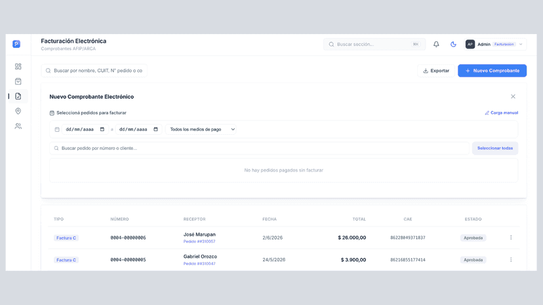Focus the search by nombre, CUIT field
543x305 pixels.
coord(94,71)
